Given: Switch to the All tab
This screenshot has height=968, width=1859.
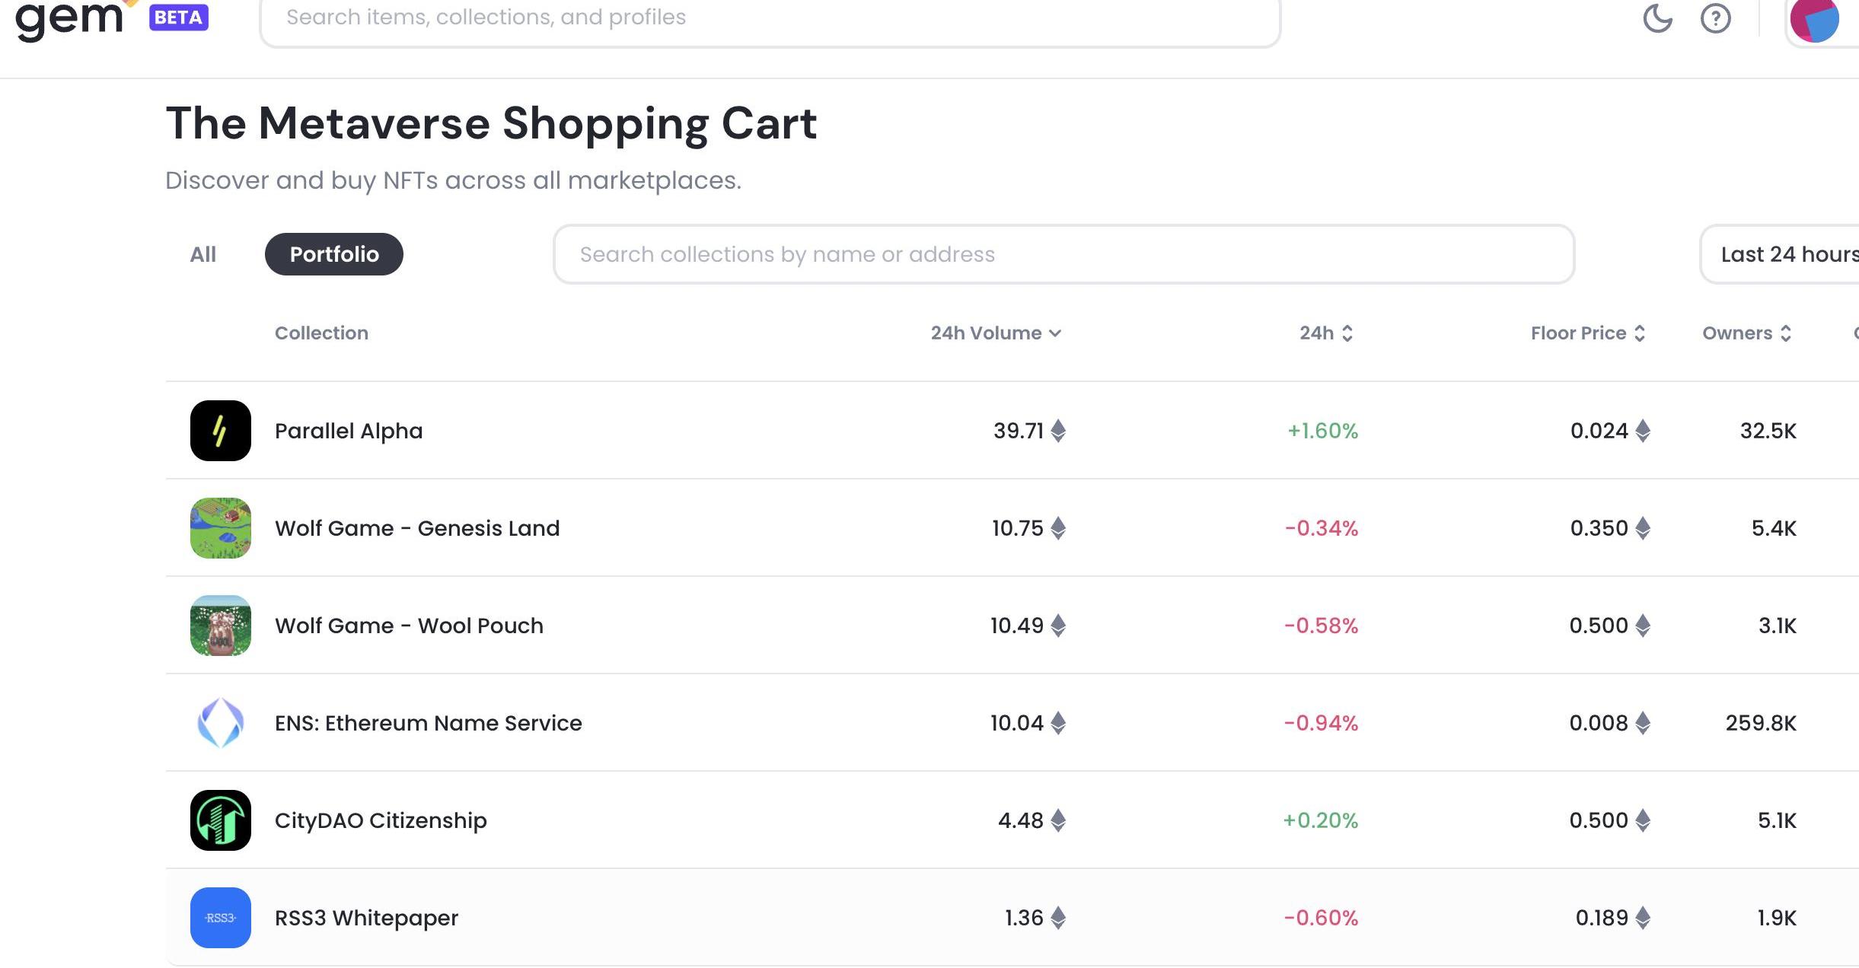Looking at the screenshot, I should tap(202, 254).
